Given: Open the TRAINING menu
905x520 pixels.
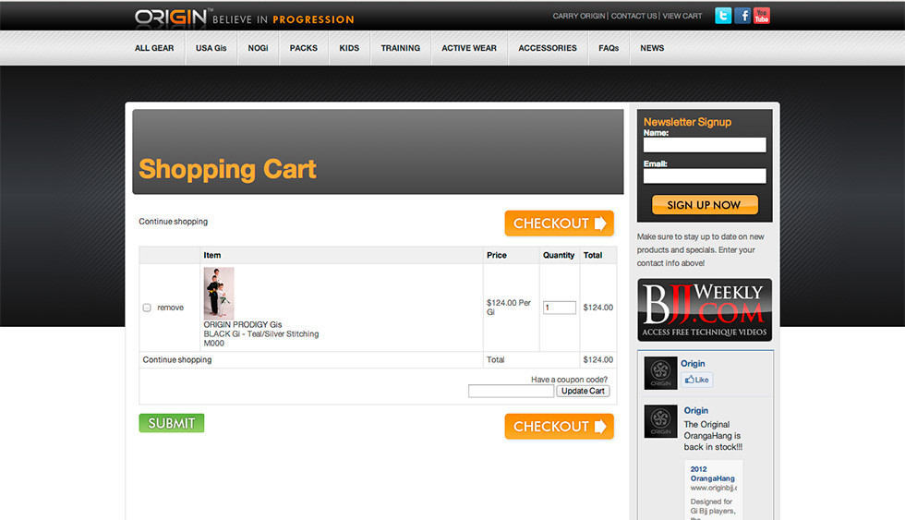Looking at the screenshot, I should pyautogui.click(x=401, y=48).
